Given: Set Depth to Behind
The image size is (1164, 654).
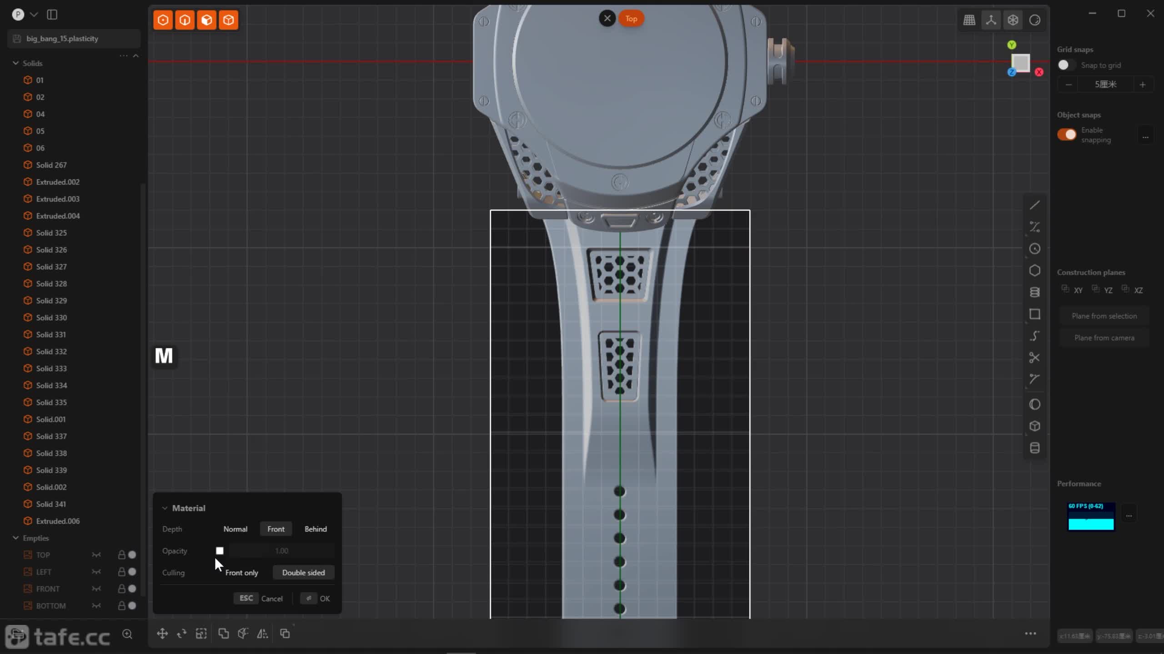Looking at the screenshot, I should click(316, 529).
